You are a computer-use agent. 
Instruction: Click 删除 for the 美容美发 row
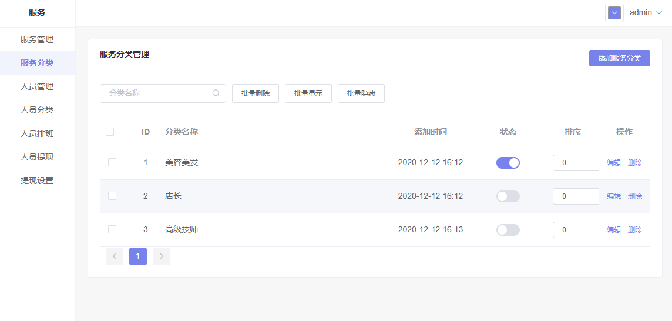pos(635,163)
